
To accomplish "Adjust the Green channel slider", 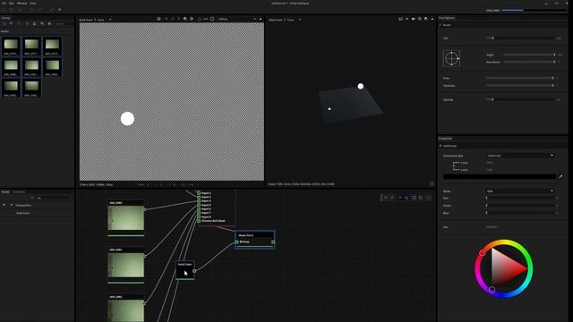I will pos(520,206).
